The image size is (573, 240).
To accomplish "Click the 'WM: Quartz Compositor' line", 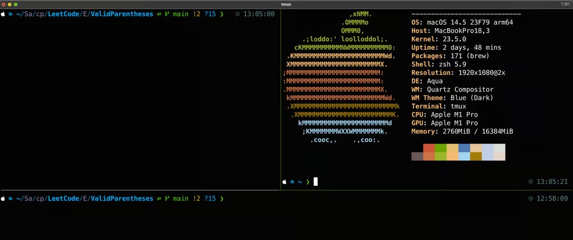I will tap(453, 90).
